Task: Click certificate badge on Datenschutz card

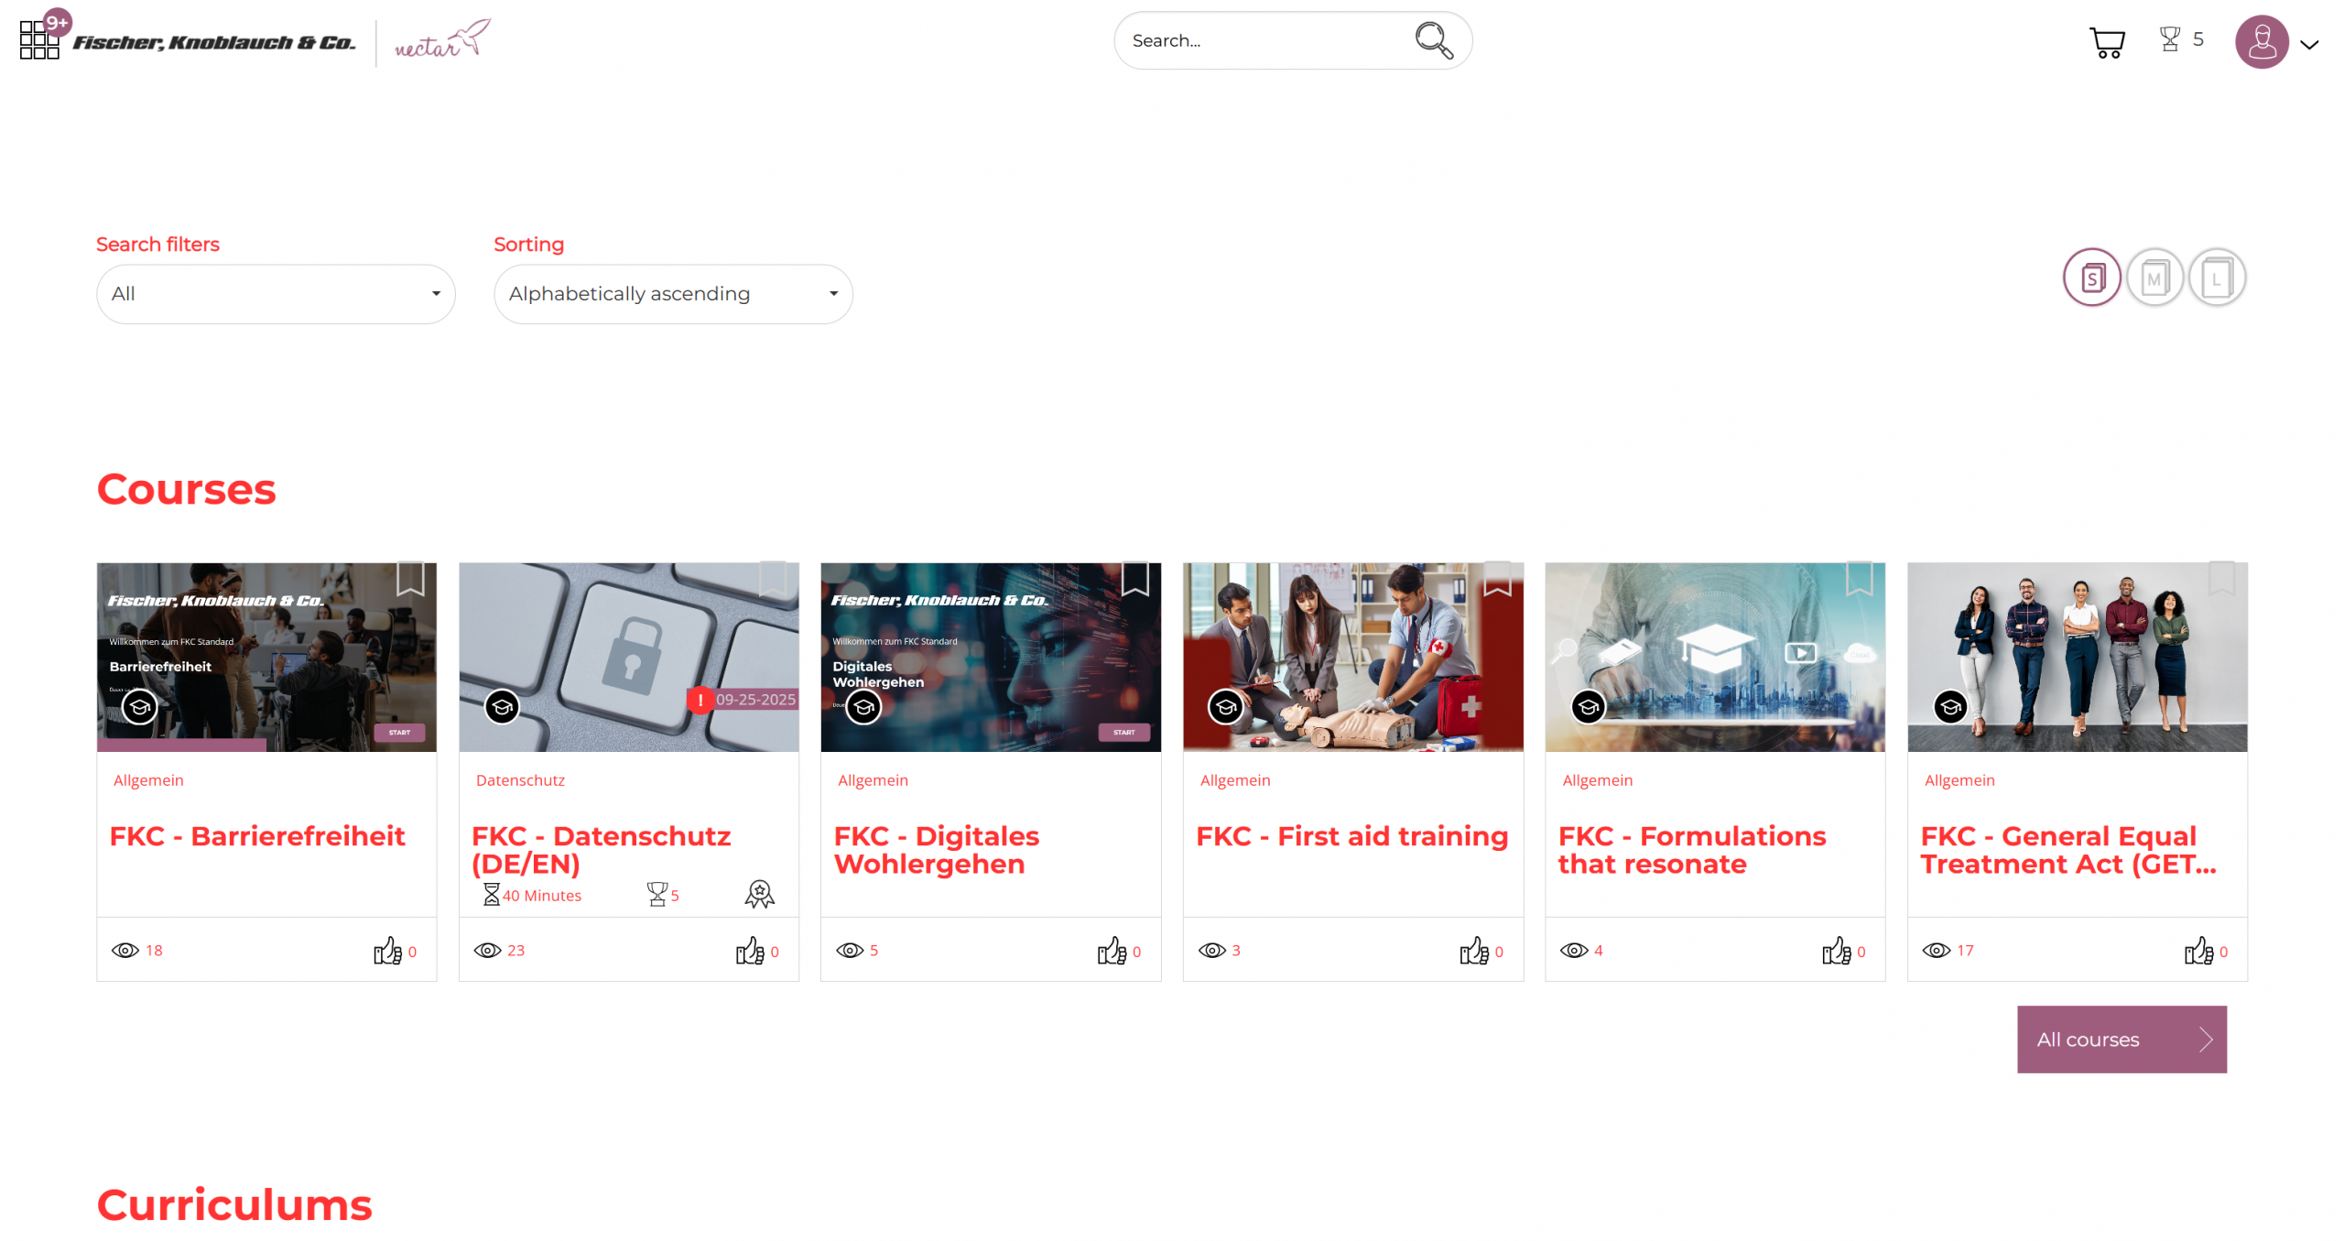Action: [759, 894]
